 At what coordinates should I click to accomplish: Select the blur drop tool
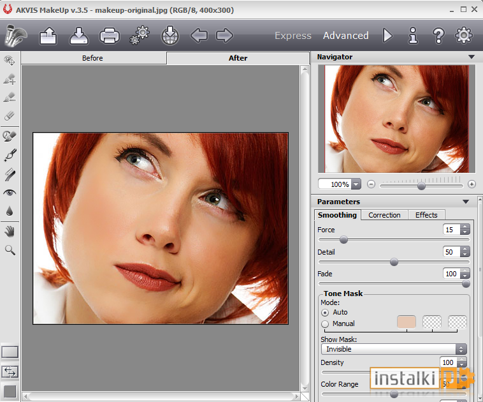(10, 211)
